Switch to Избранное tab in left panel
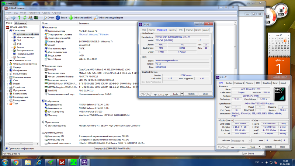 point(21,23)
